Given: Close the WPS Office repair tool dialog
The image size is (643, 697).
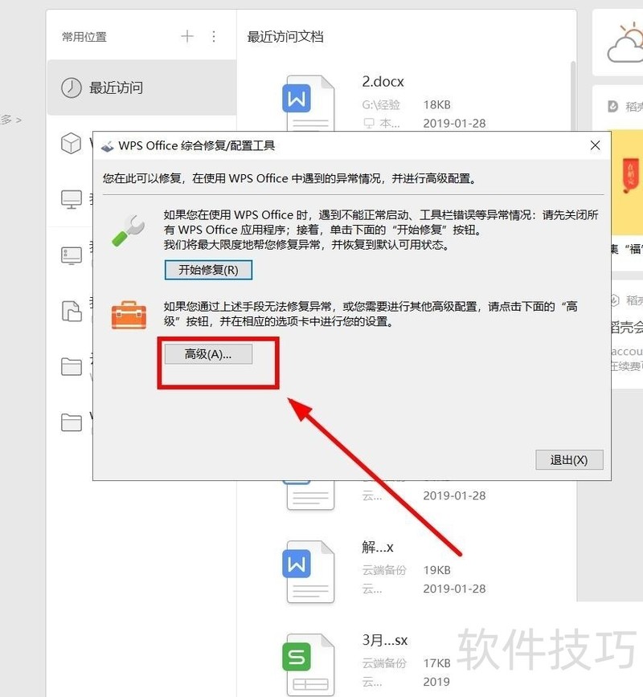Looking at the screenshot, I should tap(596, 145).
